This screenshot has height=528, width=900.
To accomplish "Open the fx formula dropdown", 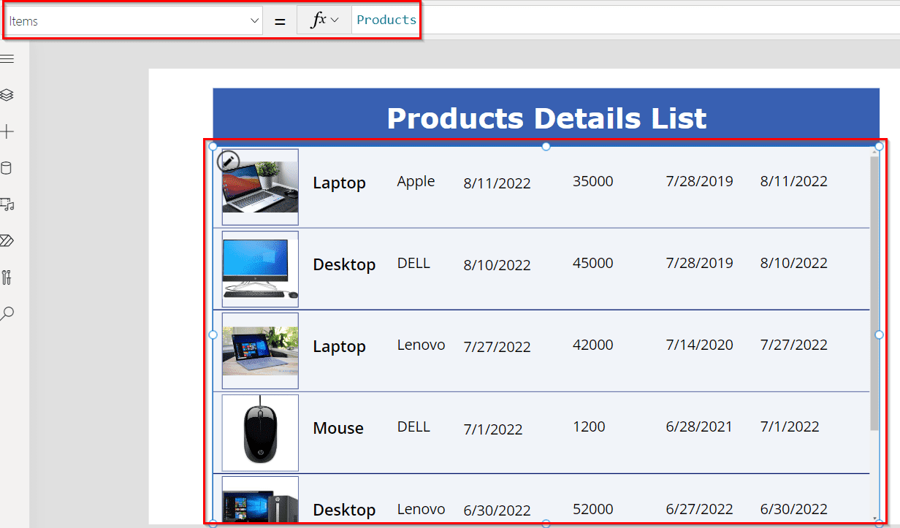I will click(x=324, y=20).
